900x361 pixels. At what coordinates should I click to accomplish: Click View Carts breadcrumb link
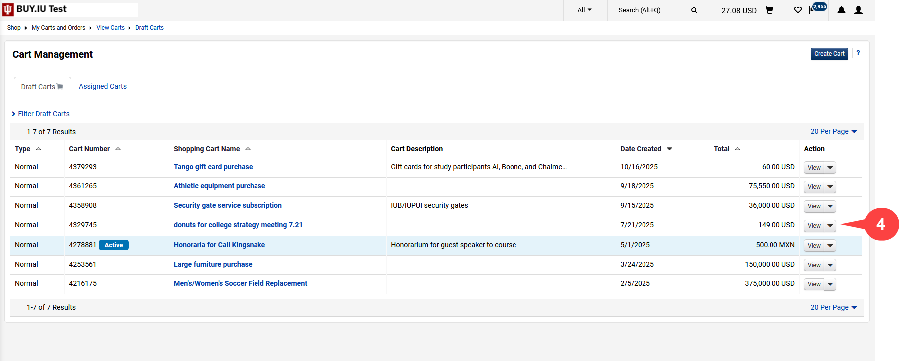[x=110, y=28]
